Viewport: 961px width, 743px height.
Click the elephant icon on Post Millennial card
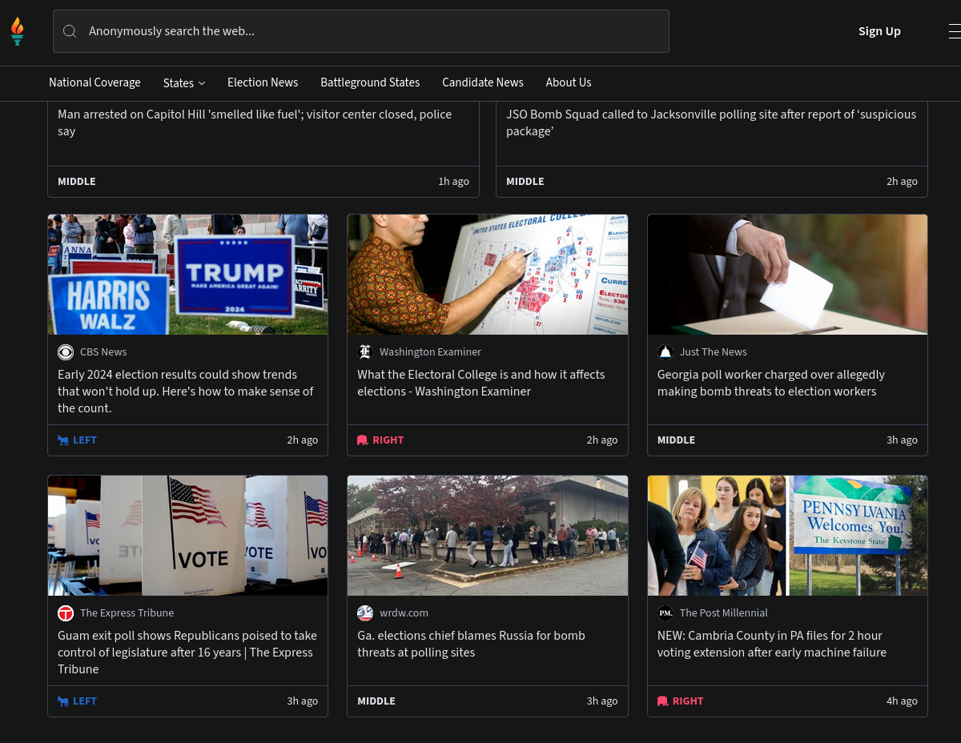pos(663,701)
